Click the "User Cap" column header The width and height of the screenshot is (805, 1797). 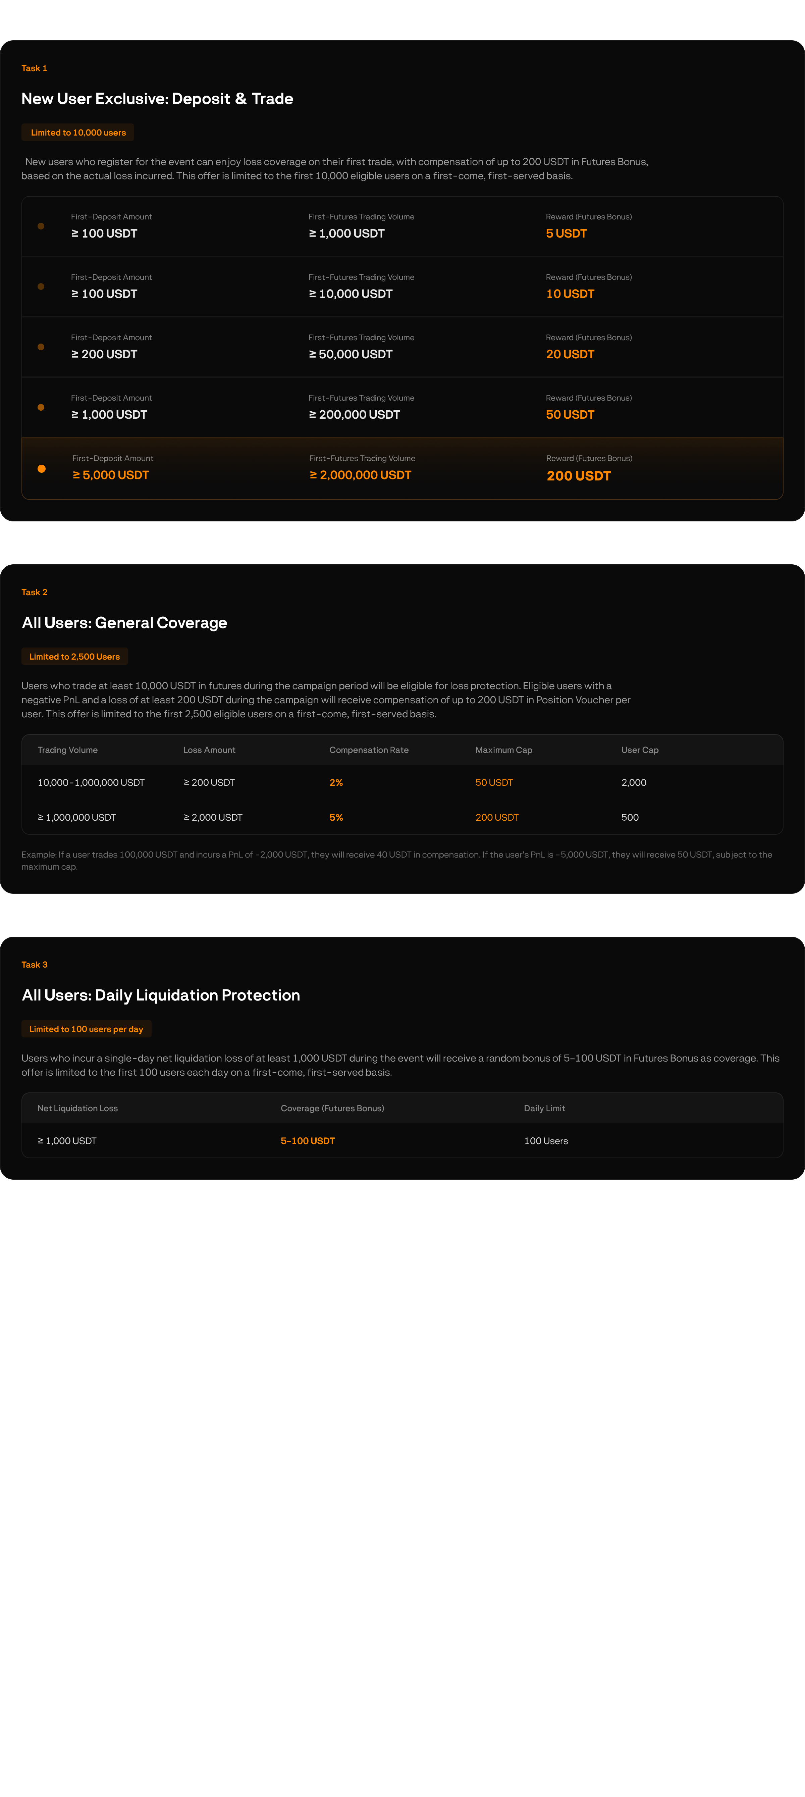(640, 750)
